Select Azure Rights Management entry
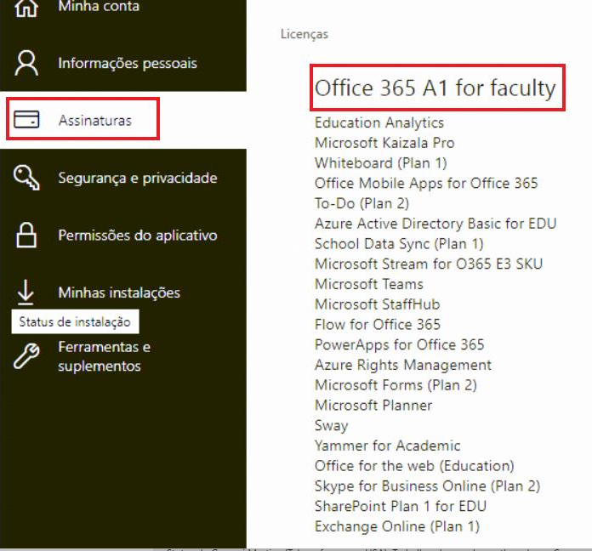Screen dimensions: 592x551 (403, 365)
